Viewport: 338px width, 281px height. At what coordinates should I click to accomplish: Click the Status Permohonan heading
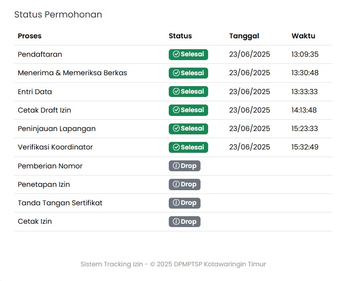[58, 15]
